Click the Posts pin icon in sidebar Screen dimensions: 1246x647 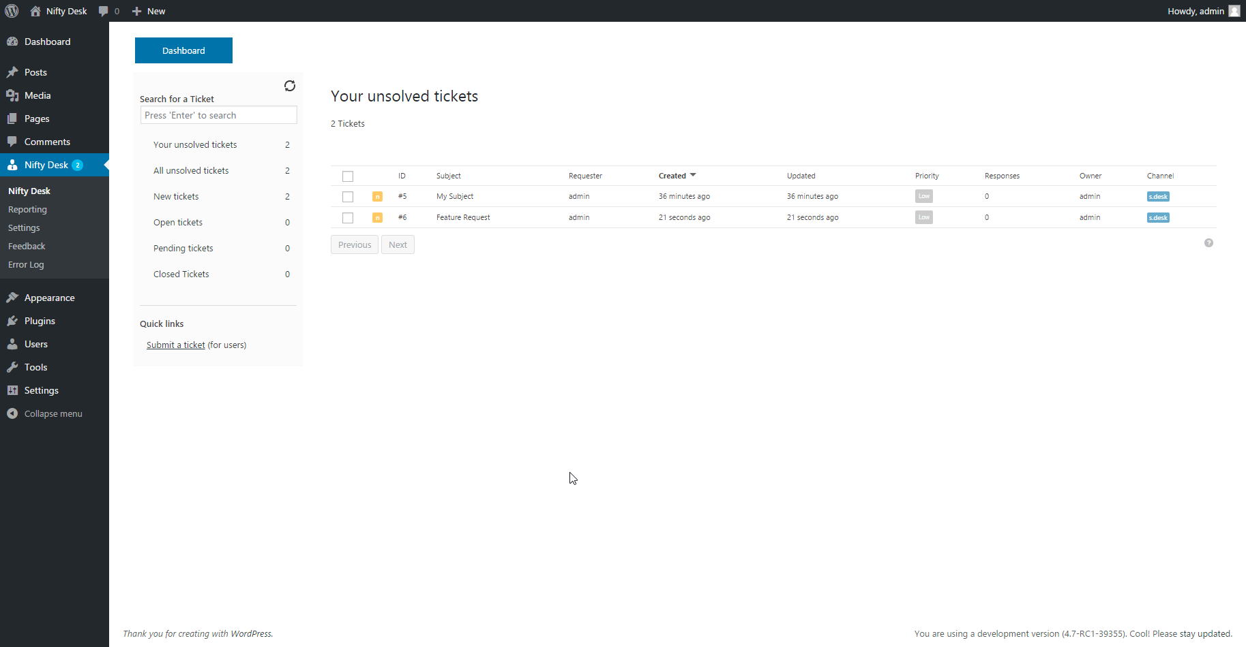pyautogui.click(x=12, y=72)
